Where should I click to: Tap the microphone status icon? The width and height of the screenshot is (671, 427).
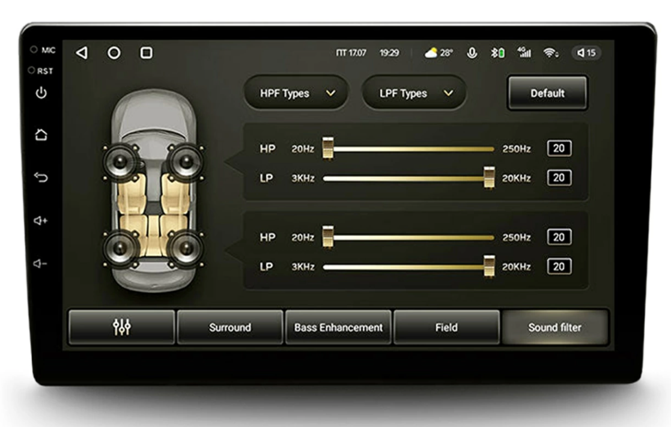472,53
